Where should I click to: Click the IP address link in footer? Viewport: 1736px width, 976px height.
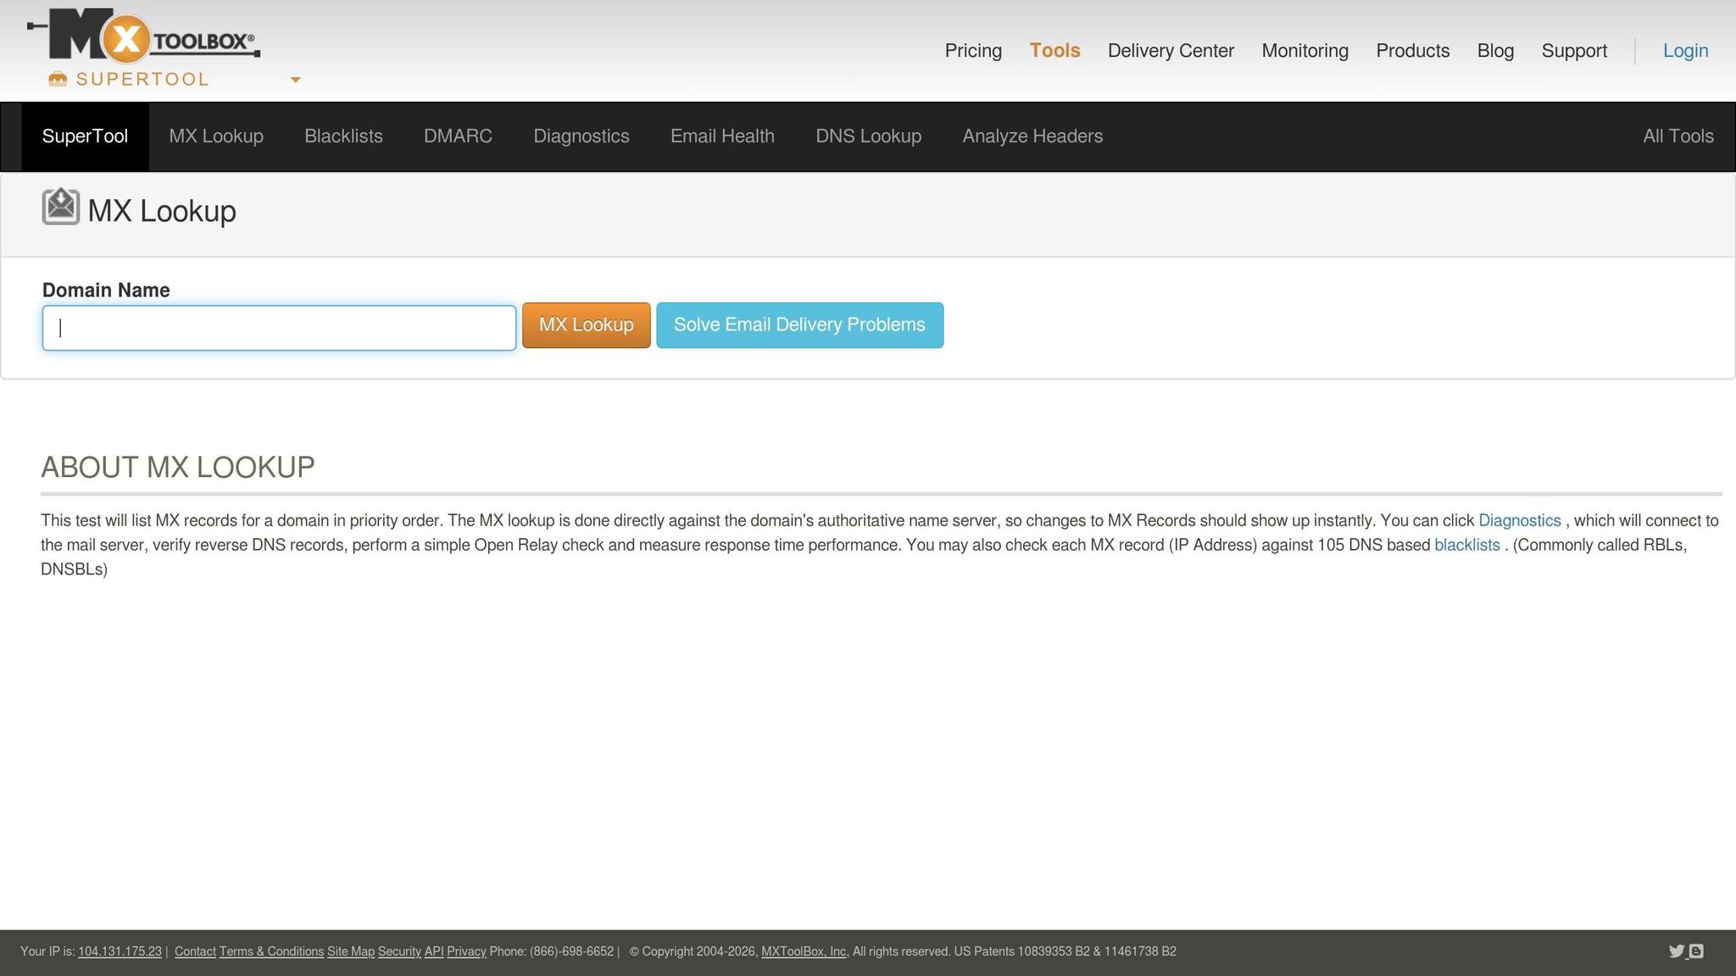120,951
